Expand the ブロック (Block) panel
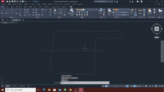 click(102, 17)
